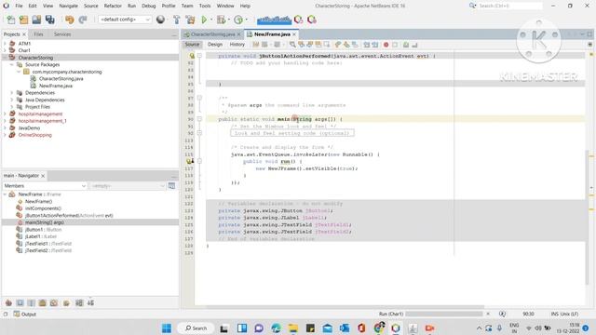Screen dimensions: 596x335
Task: Click the Clean and Build icon
Action: point(190,20)
